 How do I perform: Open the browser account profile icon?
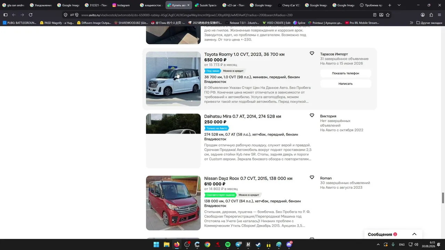tap(423, 15)
